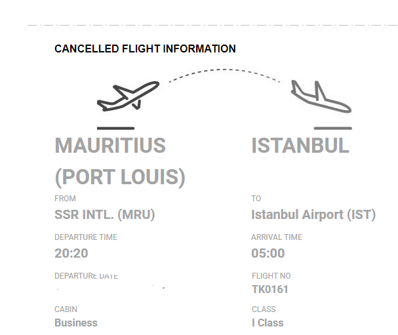This screenshot has width=398, height=335.
Task: Click the Flight No label
Action: click(x=271, y=276)
